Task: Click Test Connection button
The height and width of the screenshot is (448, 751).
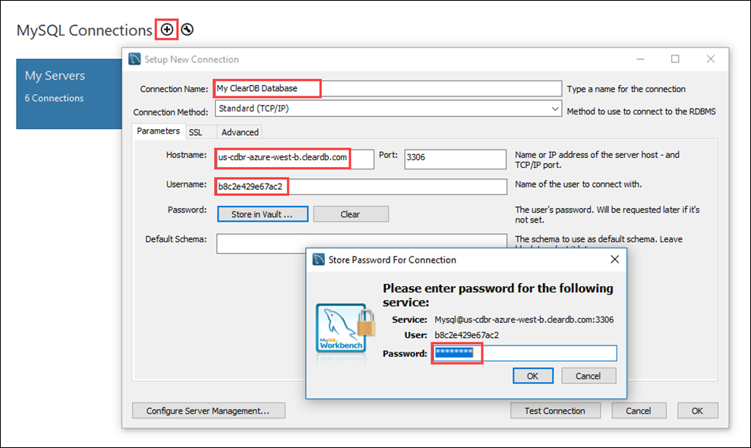Action: [555, 411]
